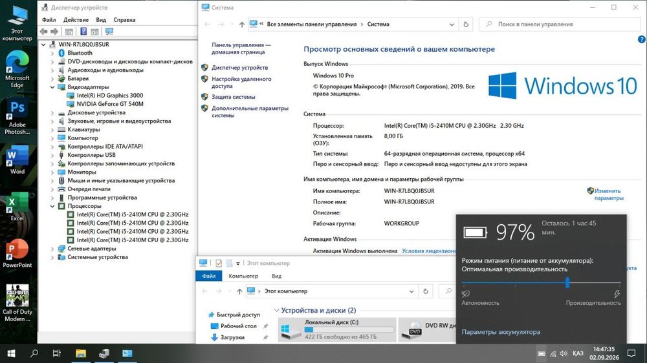Click Device Manager back arrow toolbar icon
Viewport: 647px width, 363px height.
(44, 31)
